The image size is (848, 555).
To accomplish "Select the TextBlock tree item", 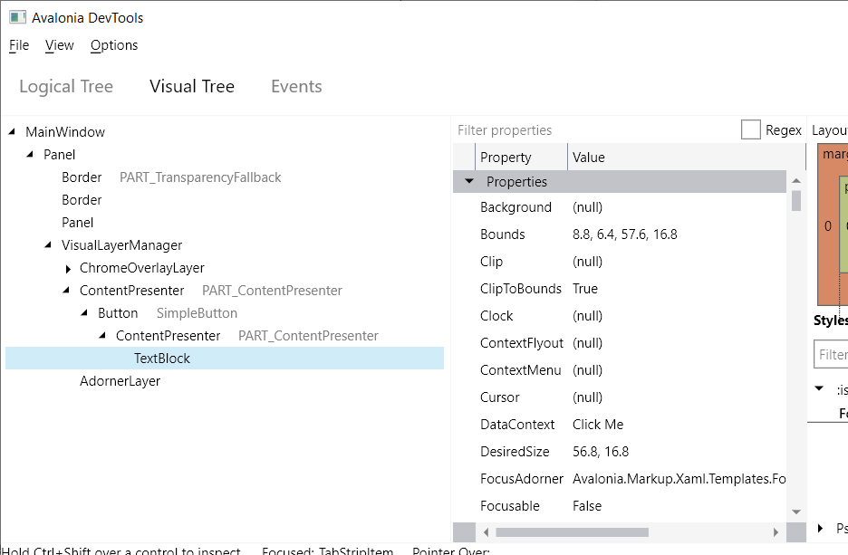I will point(225,359).
